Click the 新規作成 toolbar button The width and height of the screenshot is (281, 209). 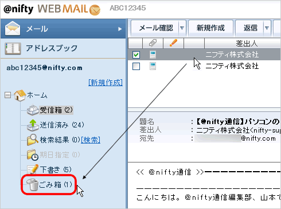[210, 28]
